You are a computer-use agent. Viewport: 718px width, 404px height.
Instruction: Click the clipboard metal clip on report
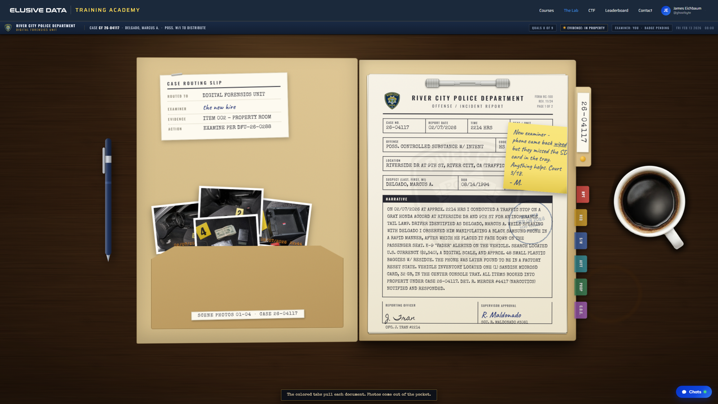click(x=467, y=83)
